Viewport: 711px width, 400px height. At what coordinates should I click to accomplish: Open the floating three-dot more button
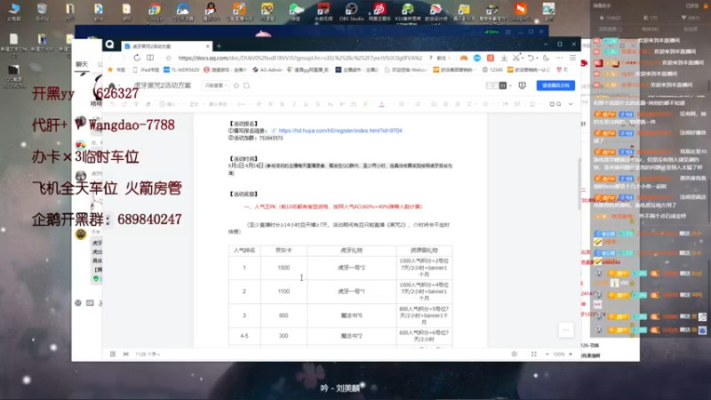point(566,330)
